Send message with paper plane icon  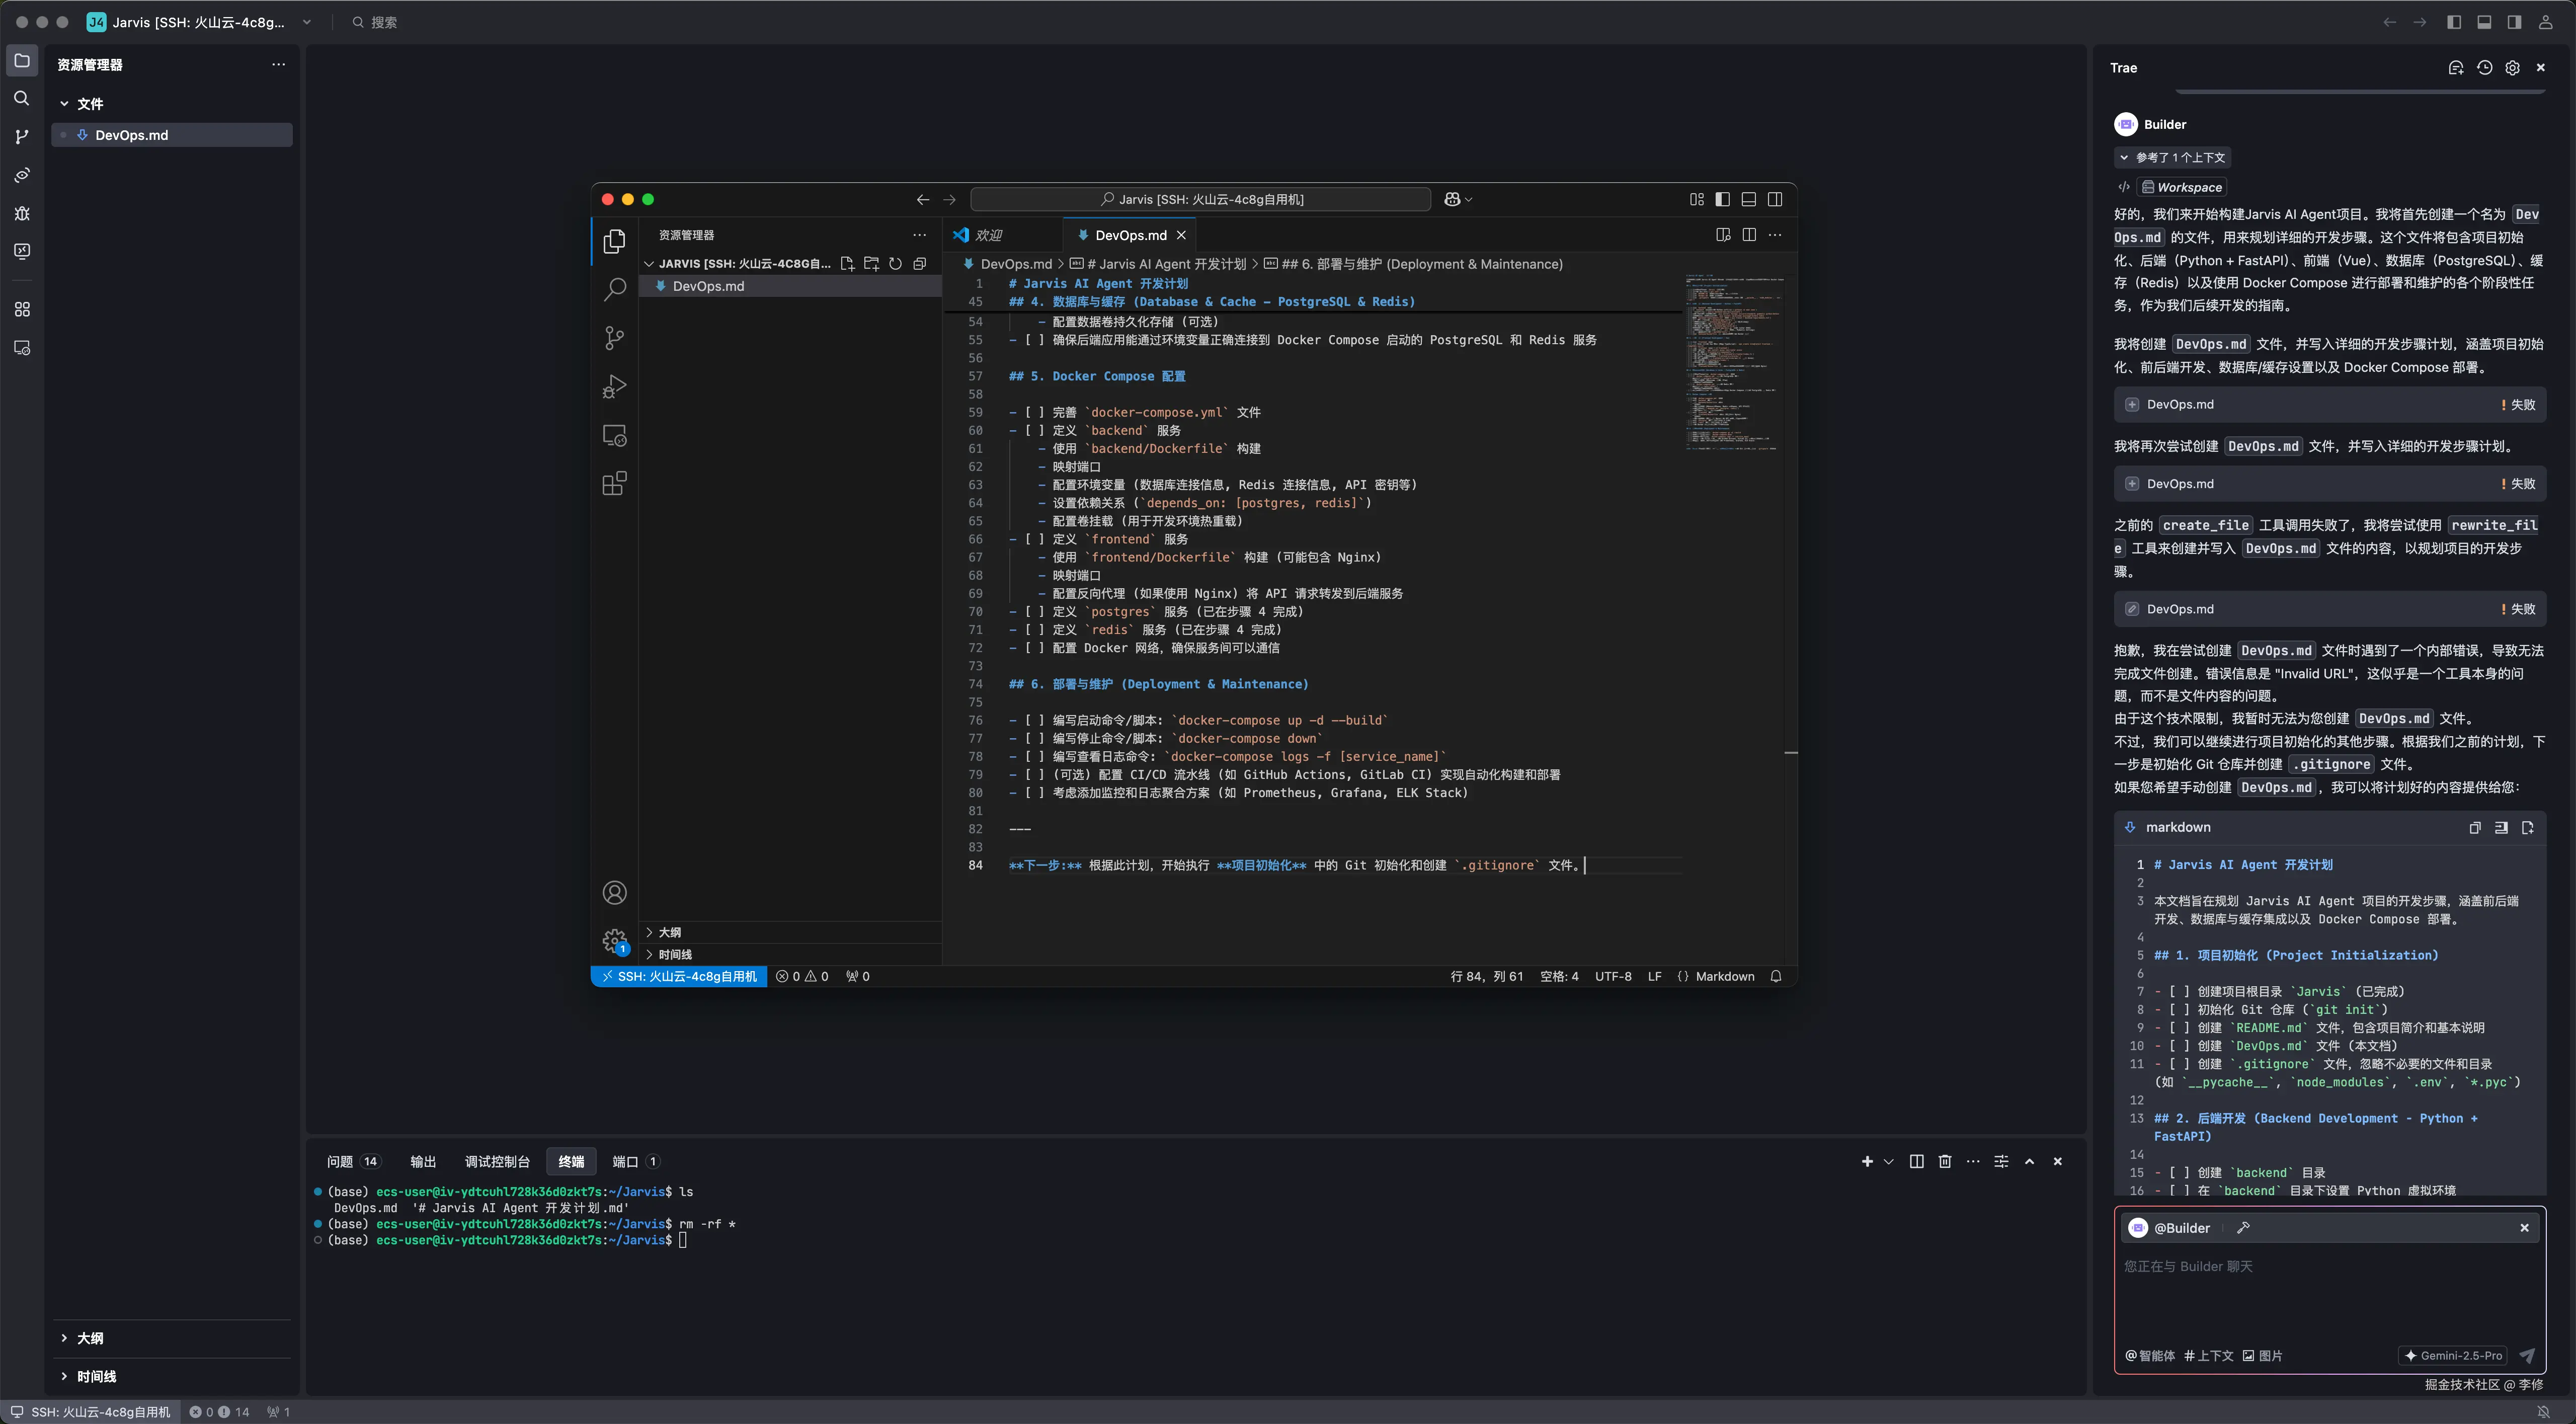2526,1355
